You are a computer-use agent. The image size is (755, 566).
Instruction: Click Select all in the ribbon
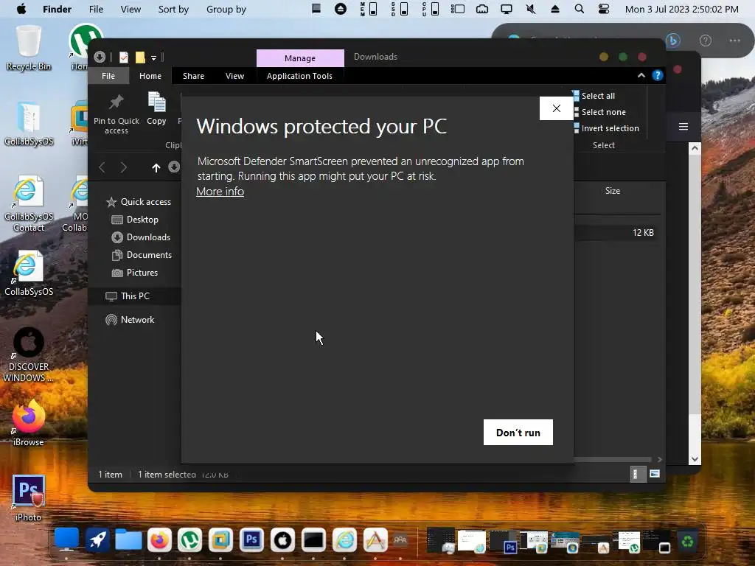point(594,96)
